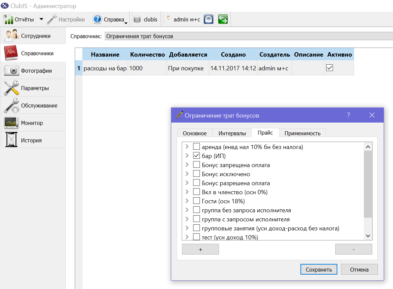Select the Прайс tab
The width and height of the screenshot is (393, 289).
(265, 133)
